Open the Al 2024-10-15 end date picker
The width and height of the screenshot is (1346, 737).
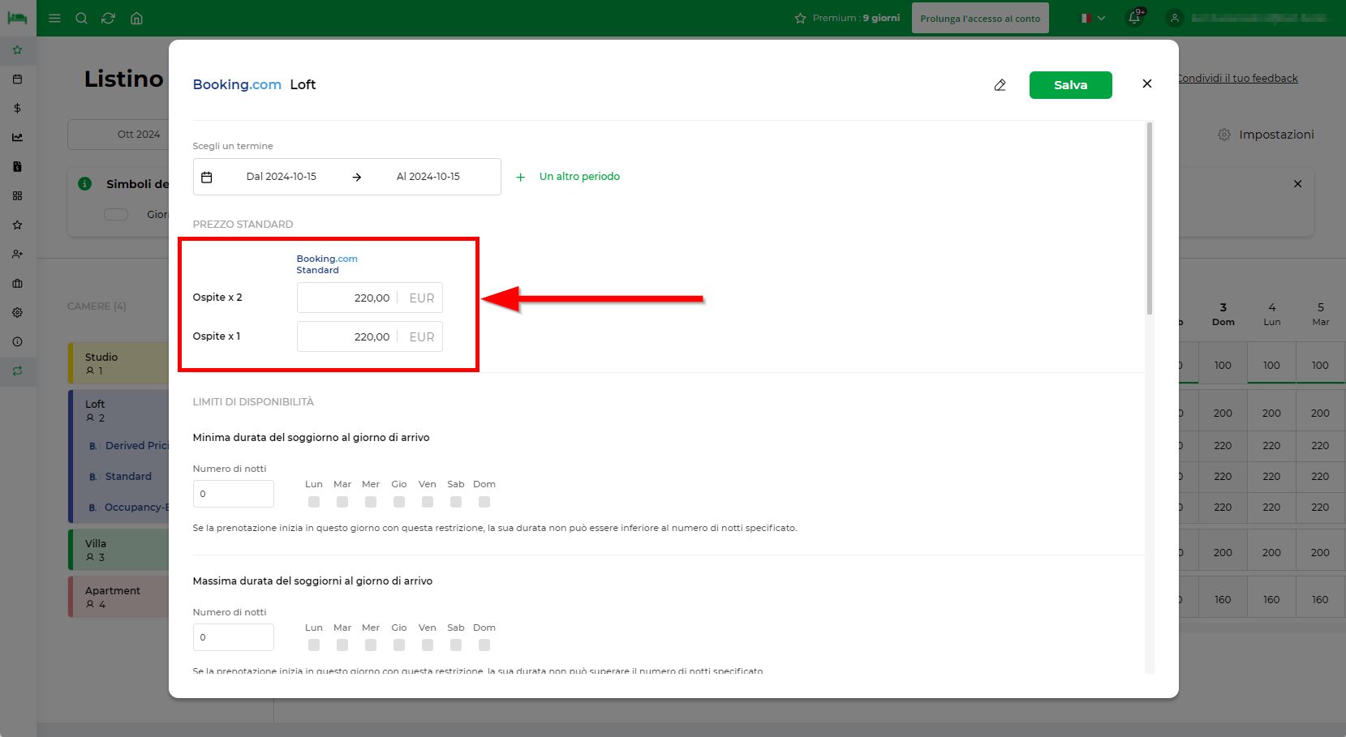428,177
